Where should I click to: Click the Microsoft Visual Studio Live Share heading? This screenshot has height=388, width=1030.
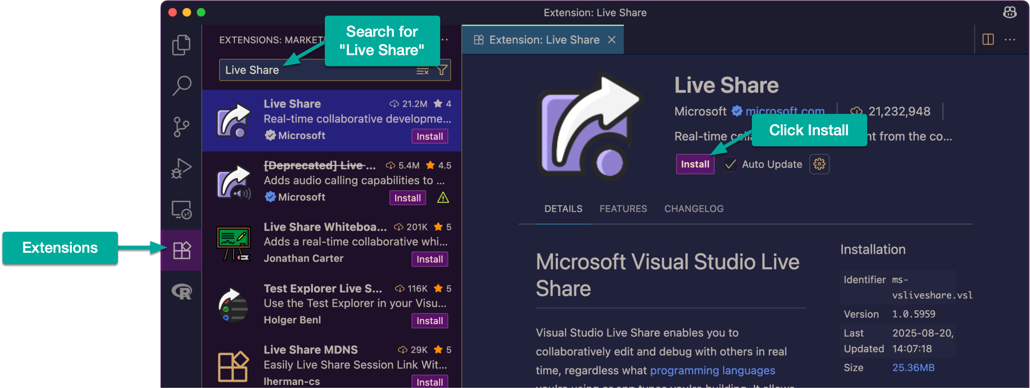(x=667, y=275)
